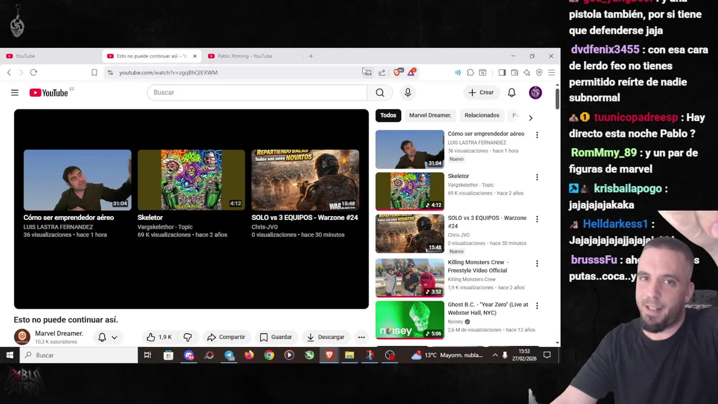Open a new browser tab
Image resolution: width=718 pixels, height=404 pixels.
(311, 56)
